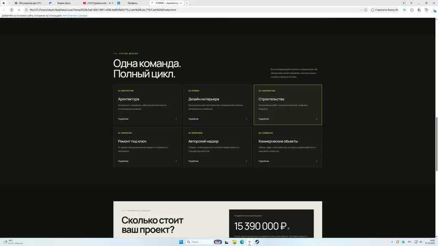Click Подробнее under Ремонт под ключ

[x=123, y=161]
